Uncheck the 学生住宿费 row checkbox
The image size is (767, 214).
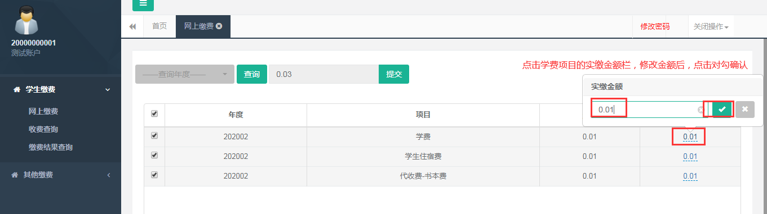[x=154, y=155]
